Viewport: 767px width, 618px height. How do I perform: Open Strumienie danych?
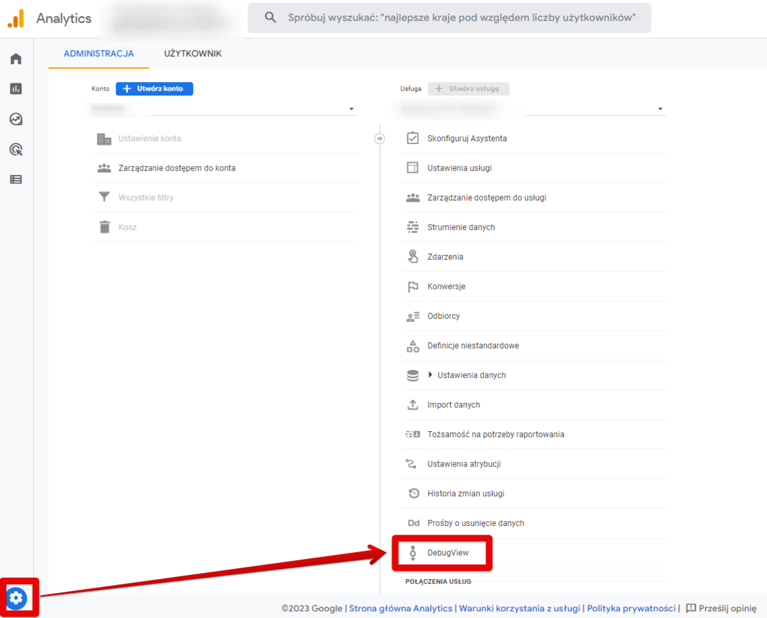[x=534, y=227]
